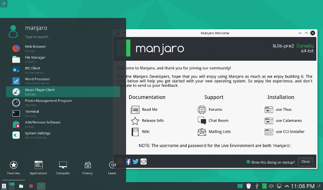Switch to the Favorites tab

point(13,168)
